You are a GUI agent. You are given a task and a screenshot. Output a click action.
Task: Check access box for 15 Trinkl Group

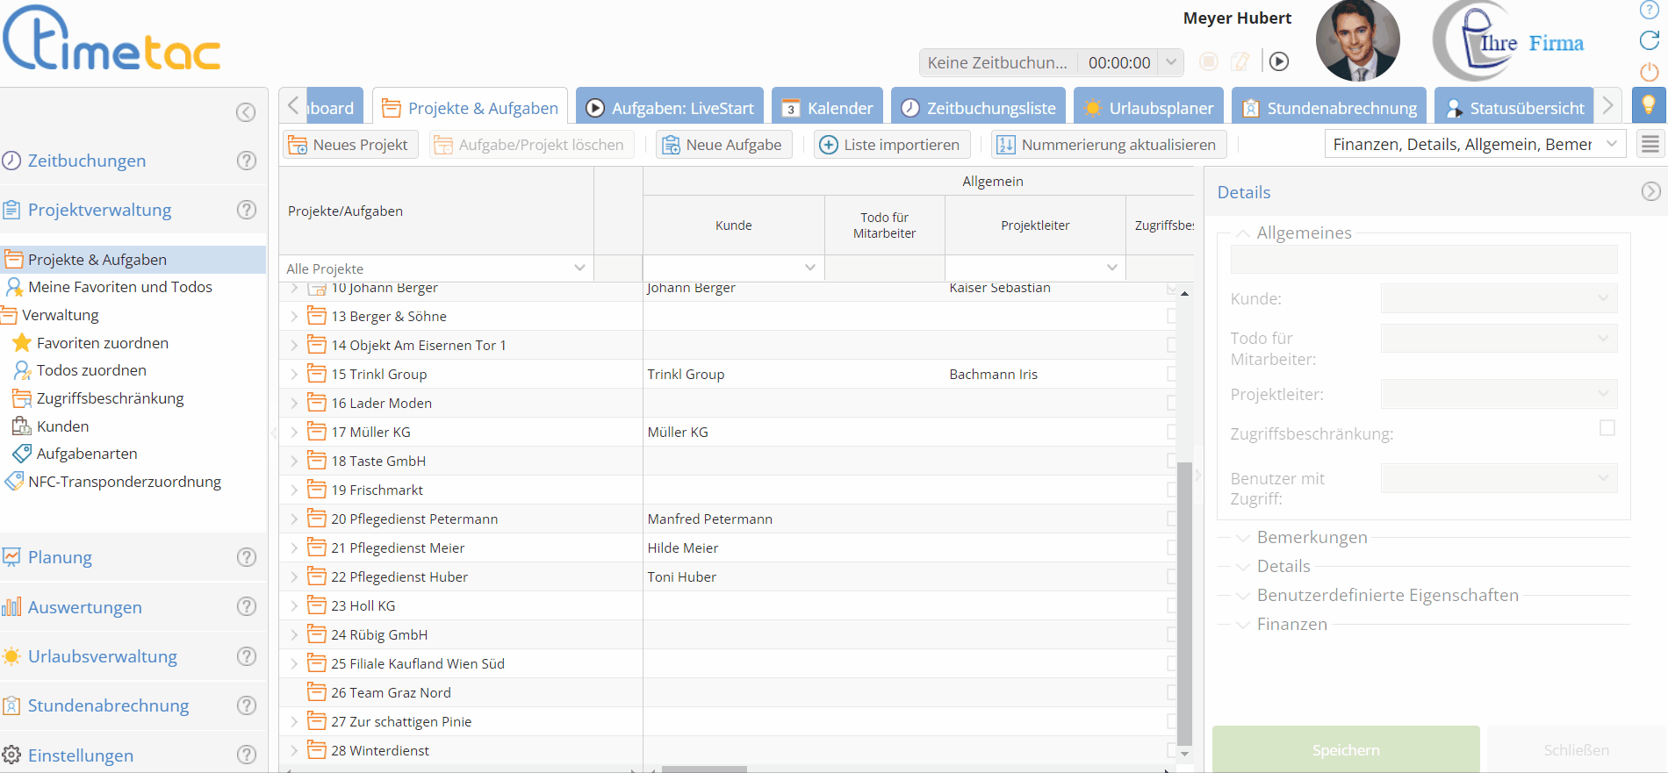click(1171, 374)
